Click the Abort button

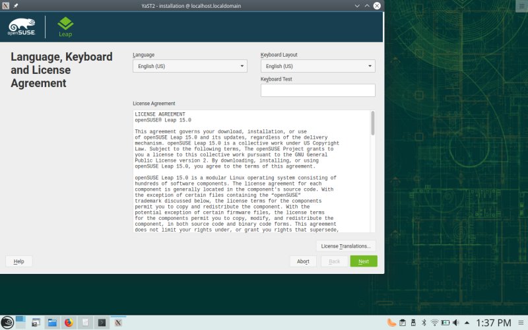(x=303, y=261)
